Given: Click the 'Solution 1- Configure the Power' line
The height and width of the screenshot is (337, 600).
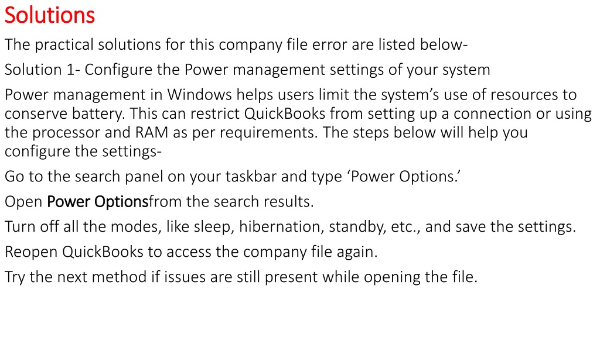Looking at the screenshot, I should pyautogui.click(x=247, y=70).
